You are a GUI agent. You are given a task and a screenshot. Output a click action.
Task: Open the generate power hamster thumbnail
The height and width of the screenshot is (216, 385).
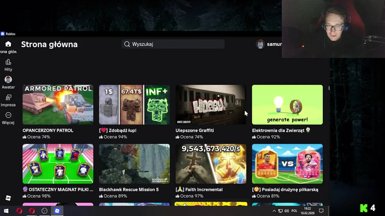coord(287,105)
